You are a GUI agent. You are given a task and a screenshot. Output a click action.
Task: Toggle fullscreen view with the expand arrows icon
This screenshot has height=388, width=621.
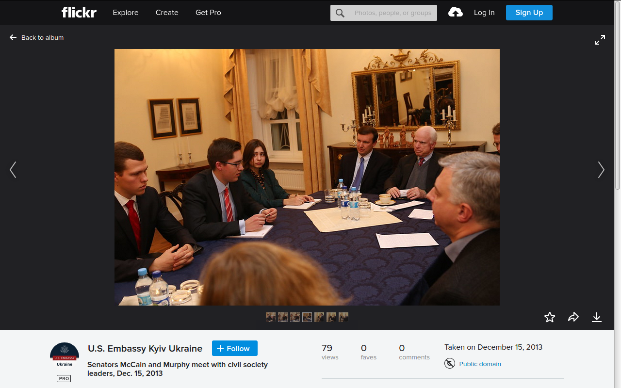point(600,40)
